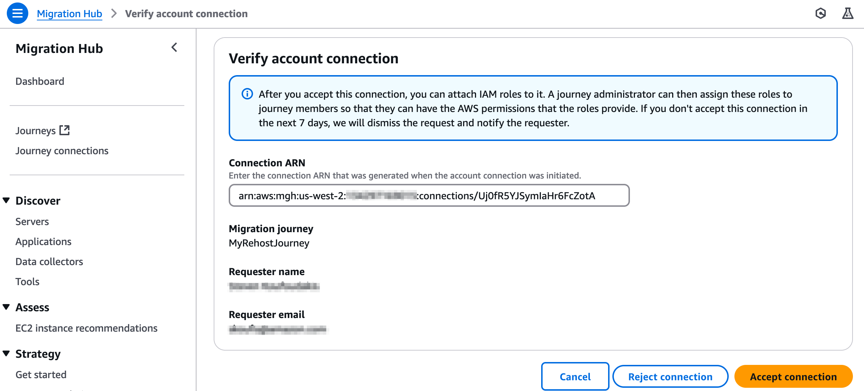The width and height of the screenshot is (864, 391).
Task: Cancel the verification process
Action: pos(575,376)
